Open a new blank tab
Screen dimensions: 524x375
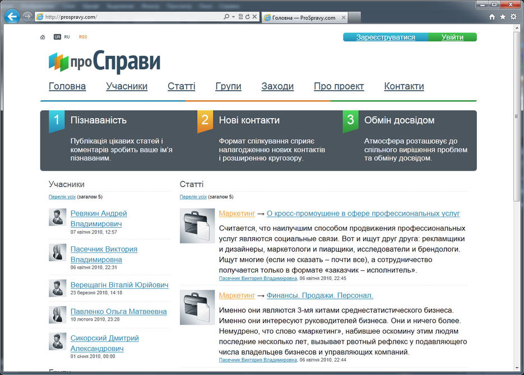coord(355,17)
